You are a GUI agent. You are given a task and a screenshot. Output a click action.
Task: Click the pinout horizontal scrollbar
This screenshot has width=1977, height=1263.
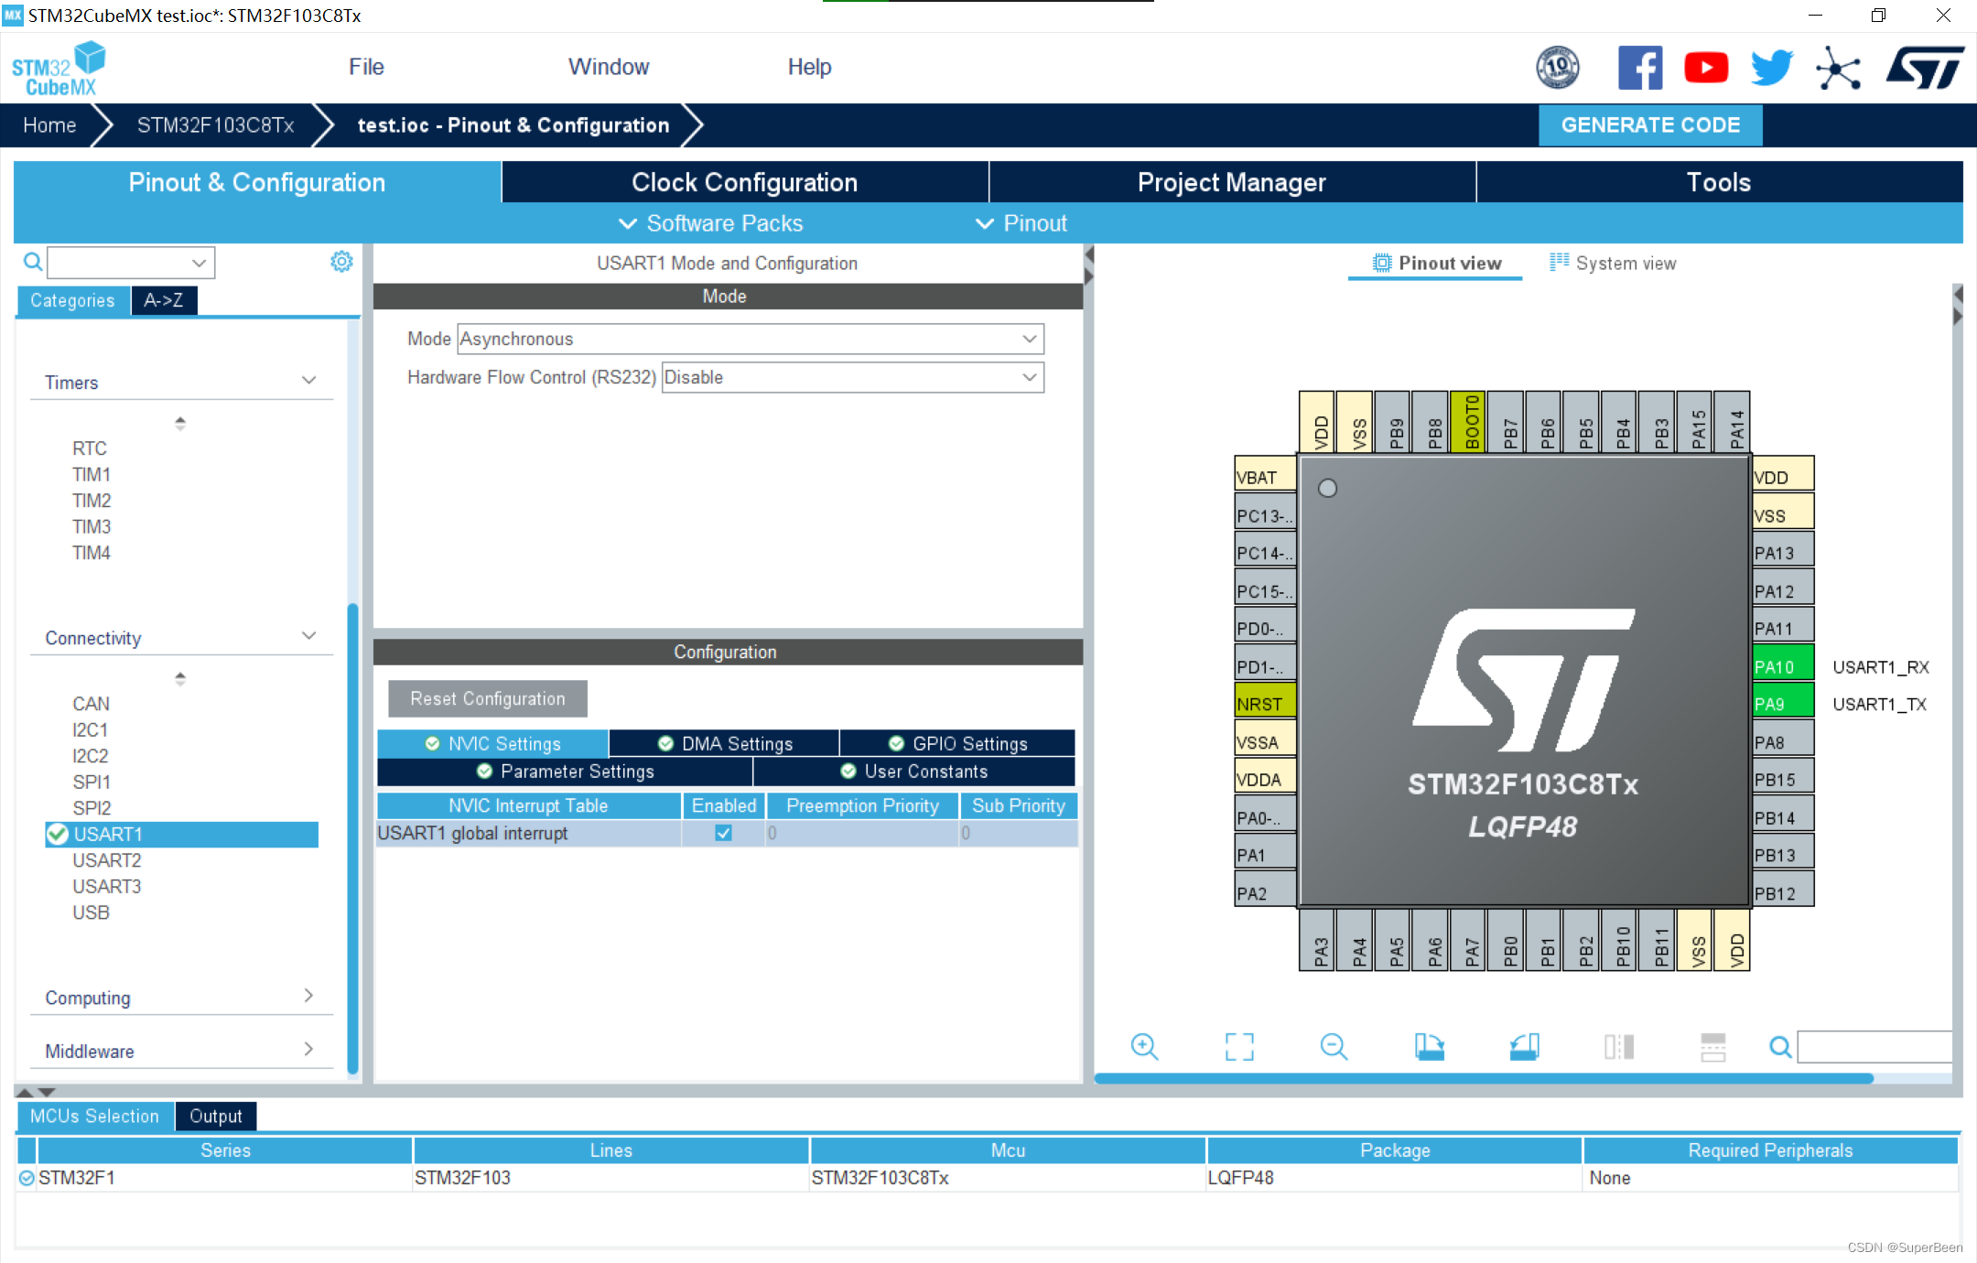[x=1483, y=1078]
